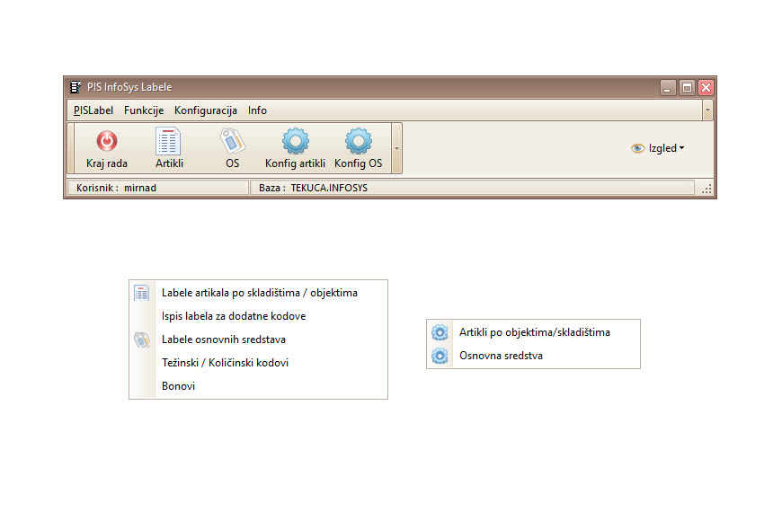Click gear icon beside Osnovna sredstva
This screenshot has width=782, height=529.
440,356
